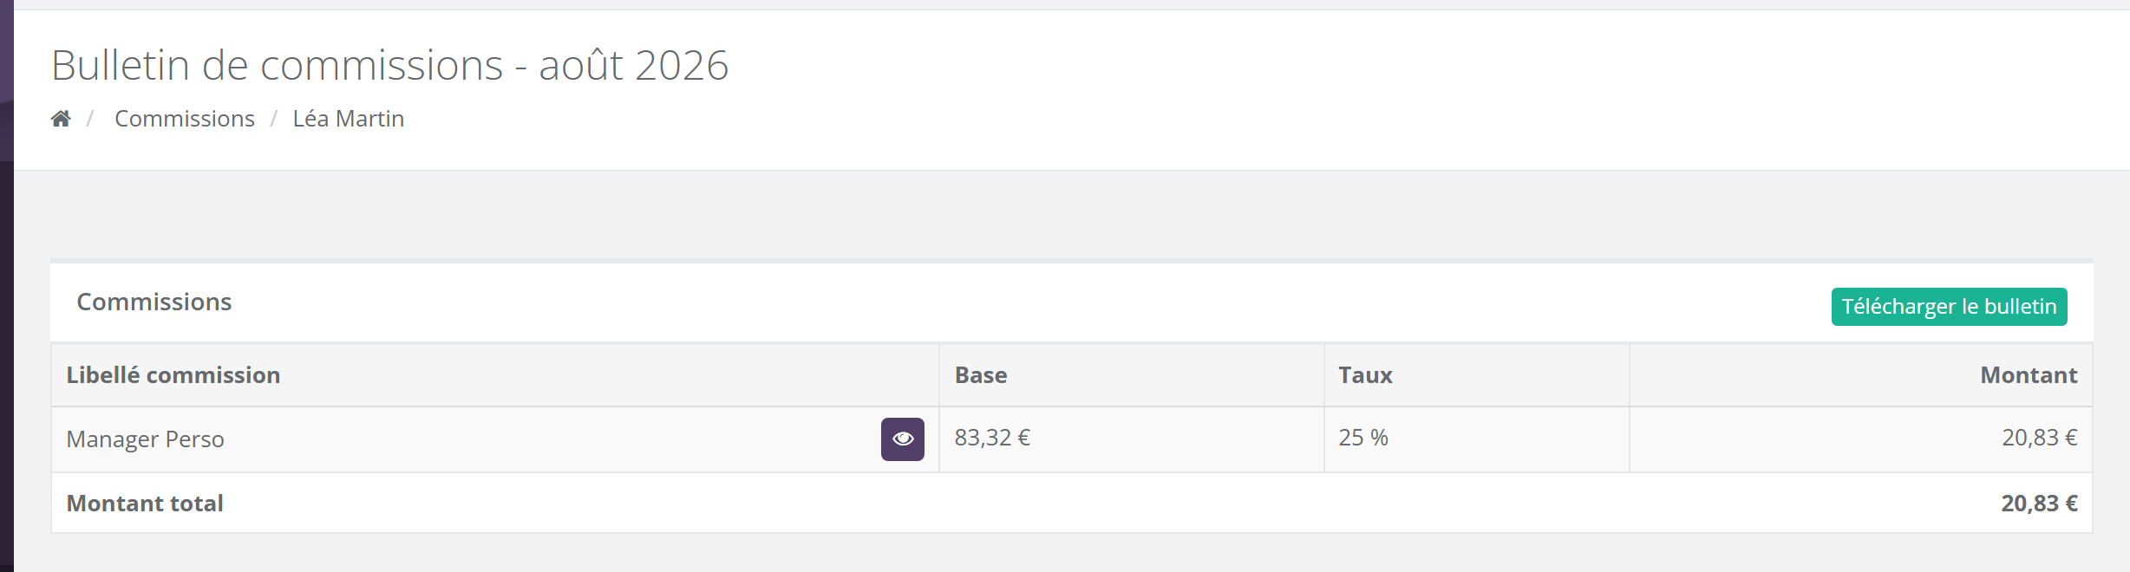2130x572 pixels.
Task: Click Télécharger le bulletin button
Action: pos(1949,307)
